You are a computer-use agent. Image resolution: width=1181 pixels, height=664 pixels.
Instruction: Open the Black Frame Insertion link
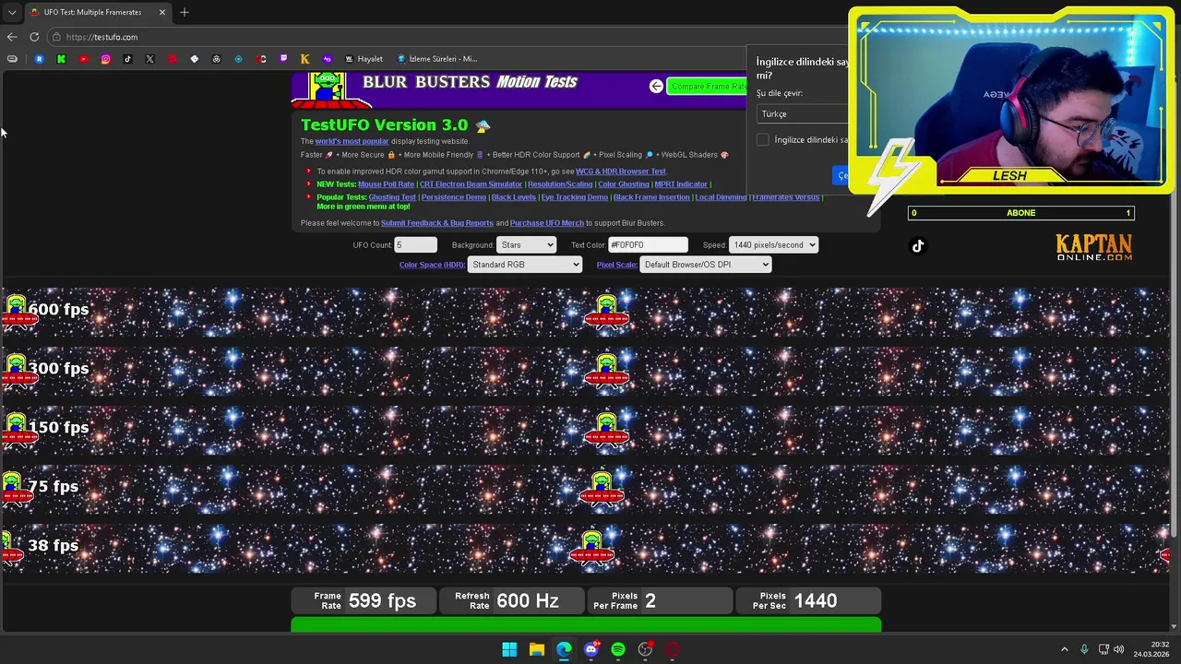click(651, 197)
